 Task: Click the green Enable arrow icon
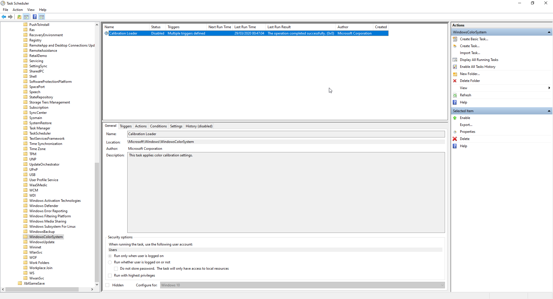tap(455, 118)
